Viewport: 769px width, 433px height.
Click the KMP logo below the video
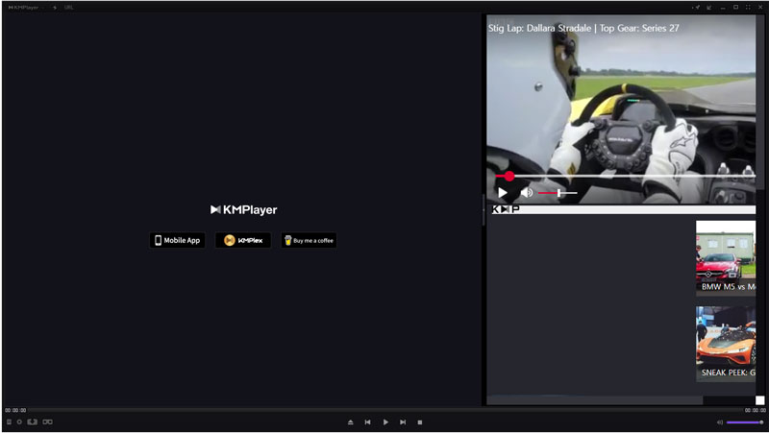point(506,209)
